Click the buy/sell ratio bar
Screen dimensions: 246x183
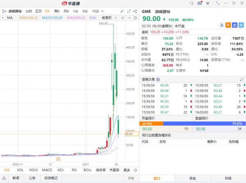point(193,123)
